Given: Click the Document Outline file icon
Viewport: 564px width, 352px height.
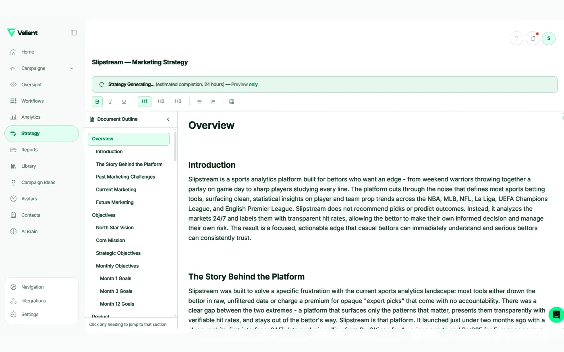Looking at the screenshot, I should 92,119.
